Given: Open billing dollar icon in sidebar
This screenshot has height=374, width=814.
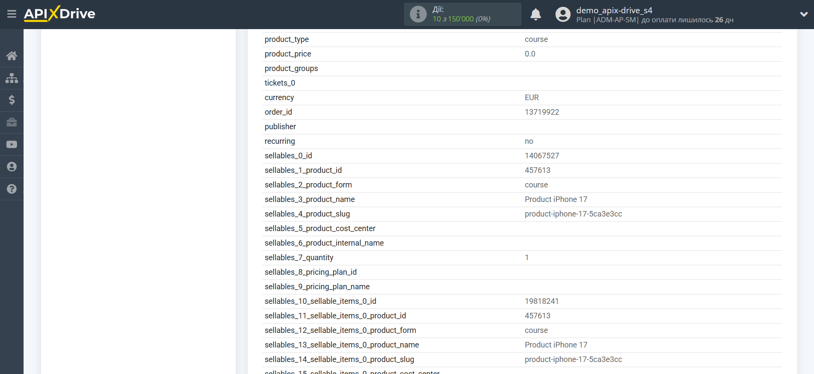Looking at the screenshot, I should coord(12,100).
